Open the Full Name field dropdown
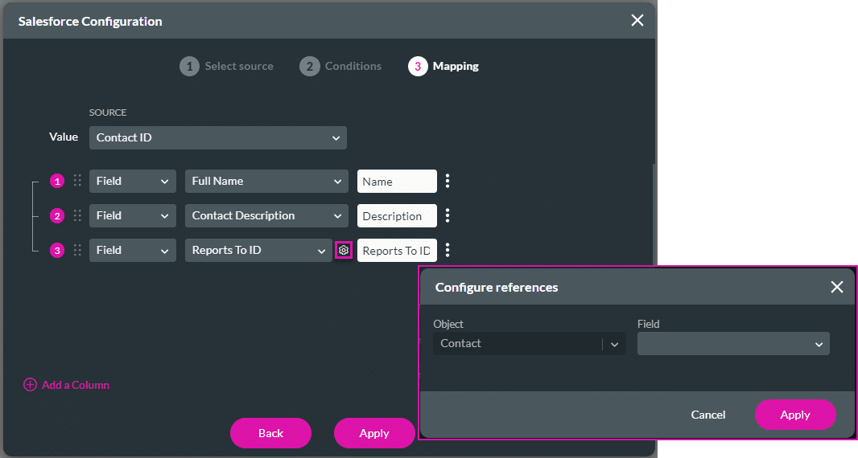 (x=266, y=181)
